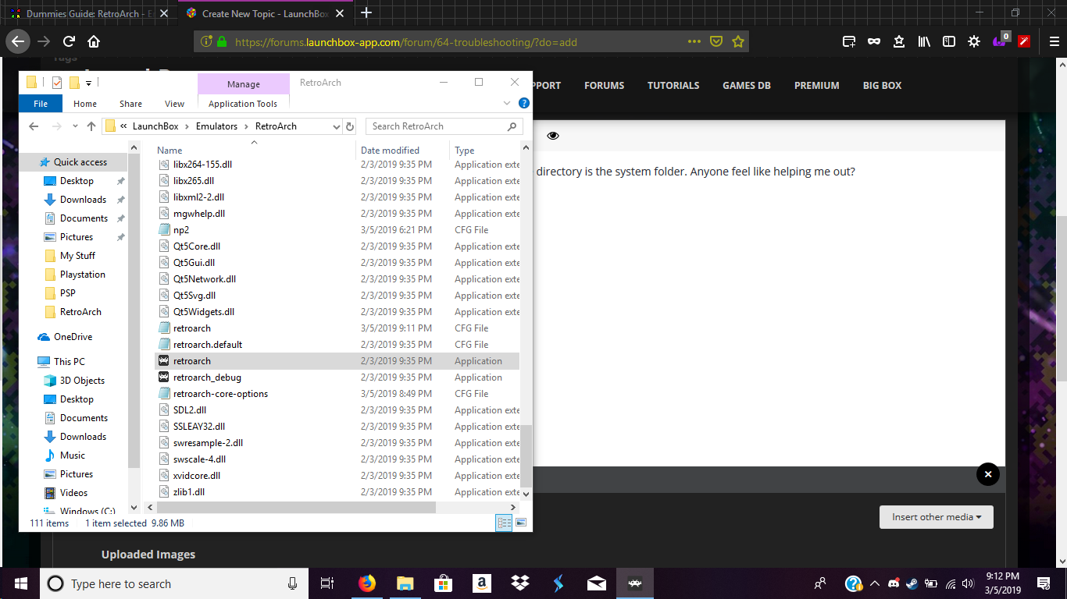Bookmark this page with star icon

(x=738, y=42)
